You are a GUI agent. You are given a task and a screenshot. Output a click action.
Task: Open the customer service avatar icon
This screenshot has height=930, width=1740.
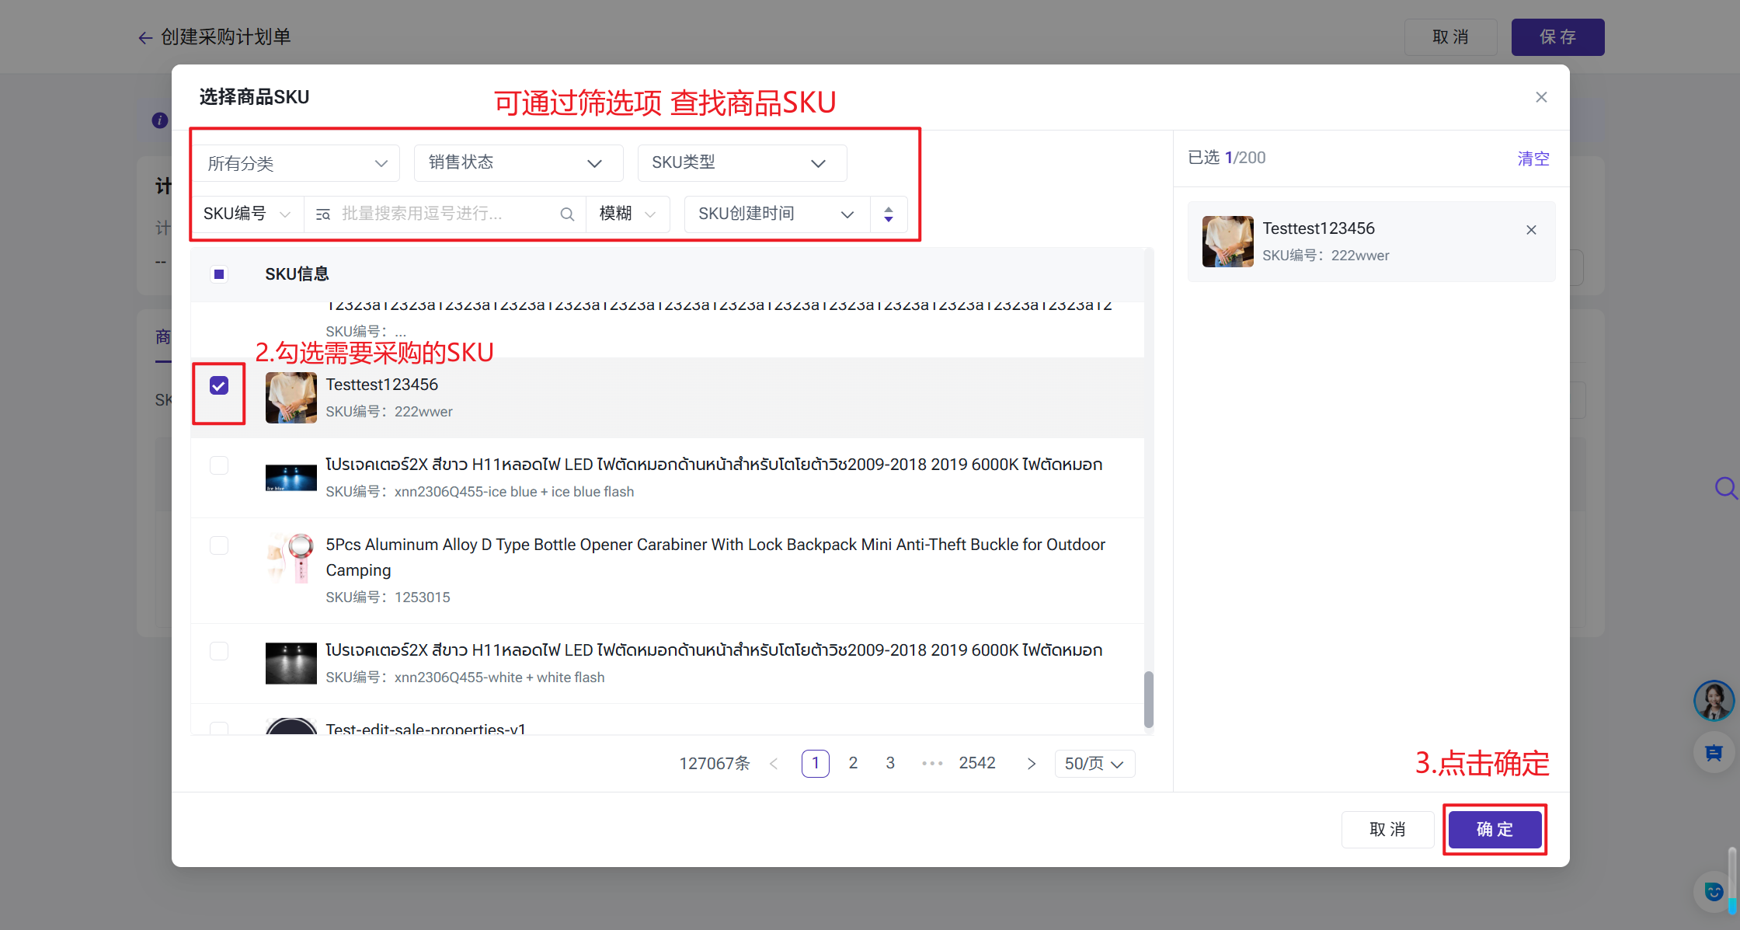click(1714, 700)
